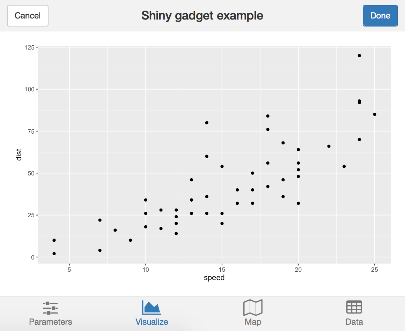Click the Parameters sliders icon

tap(51, 308)
